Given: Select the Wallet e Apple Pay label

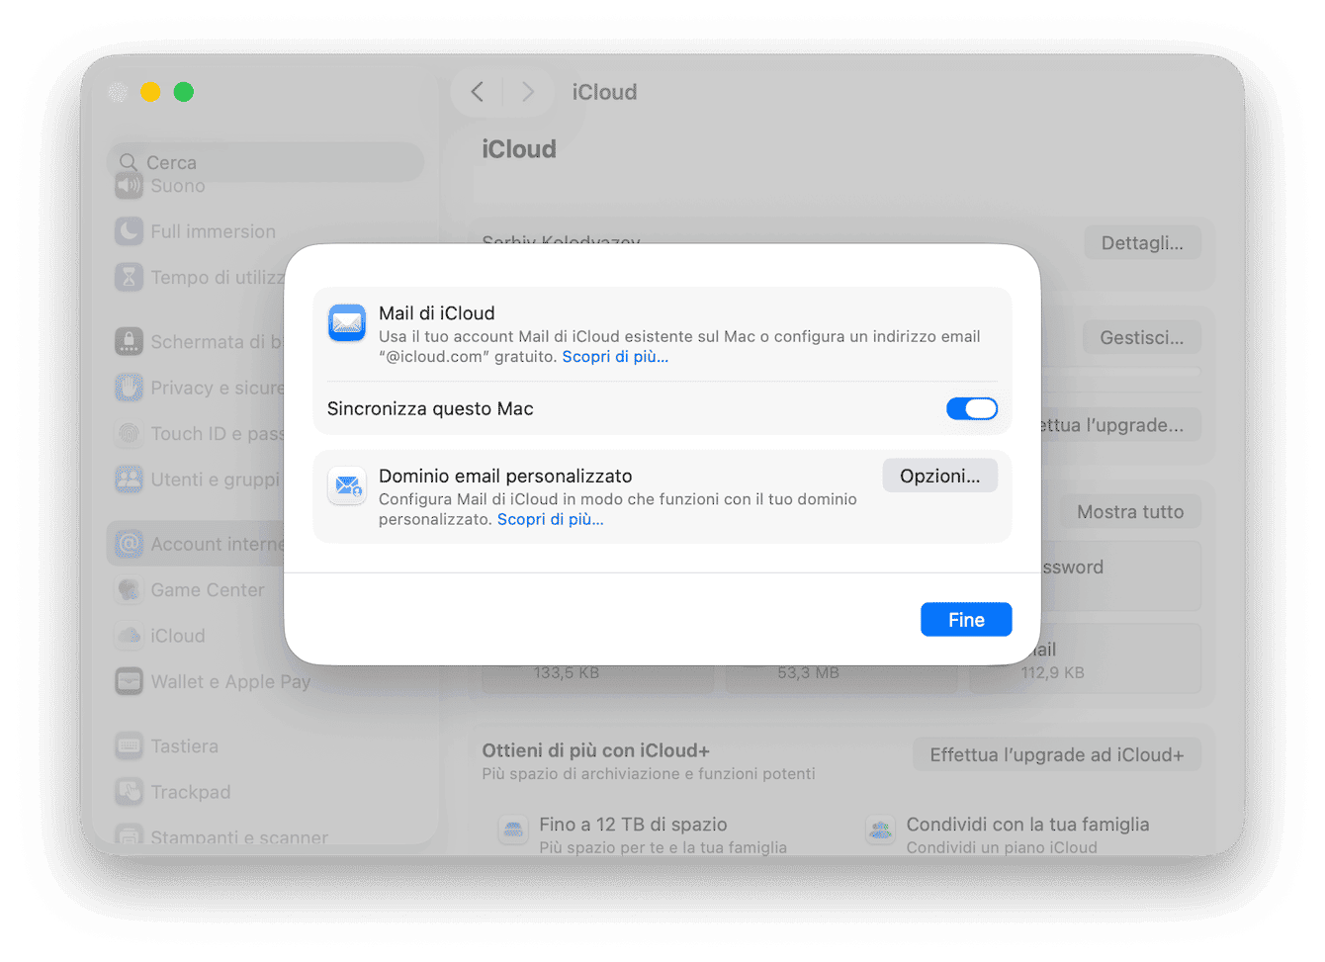Looking at the screenshot, I should [230, 682].
